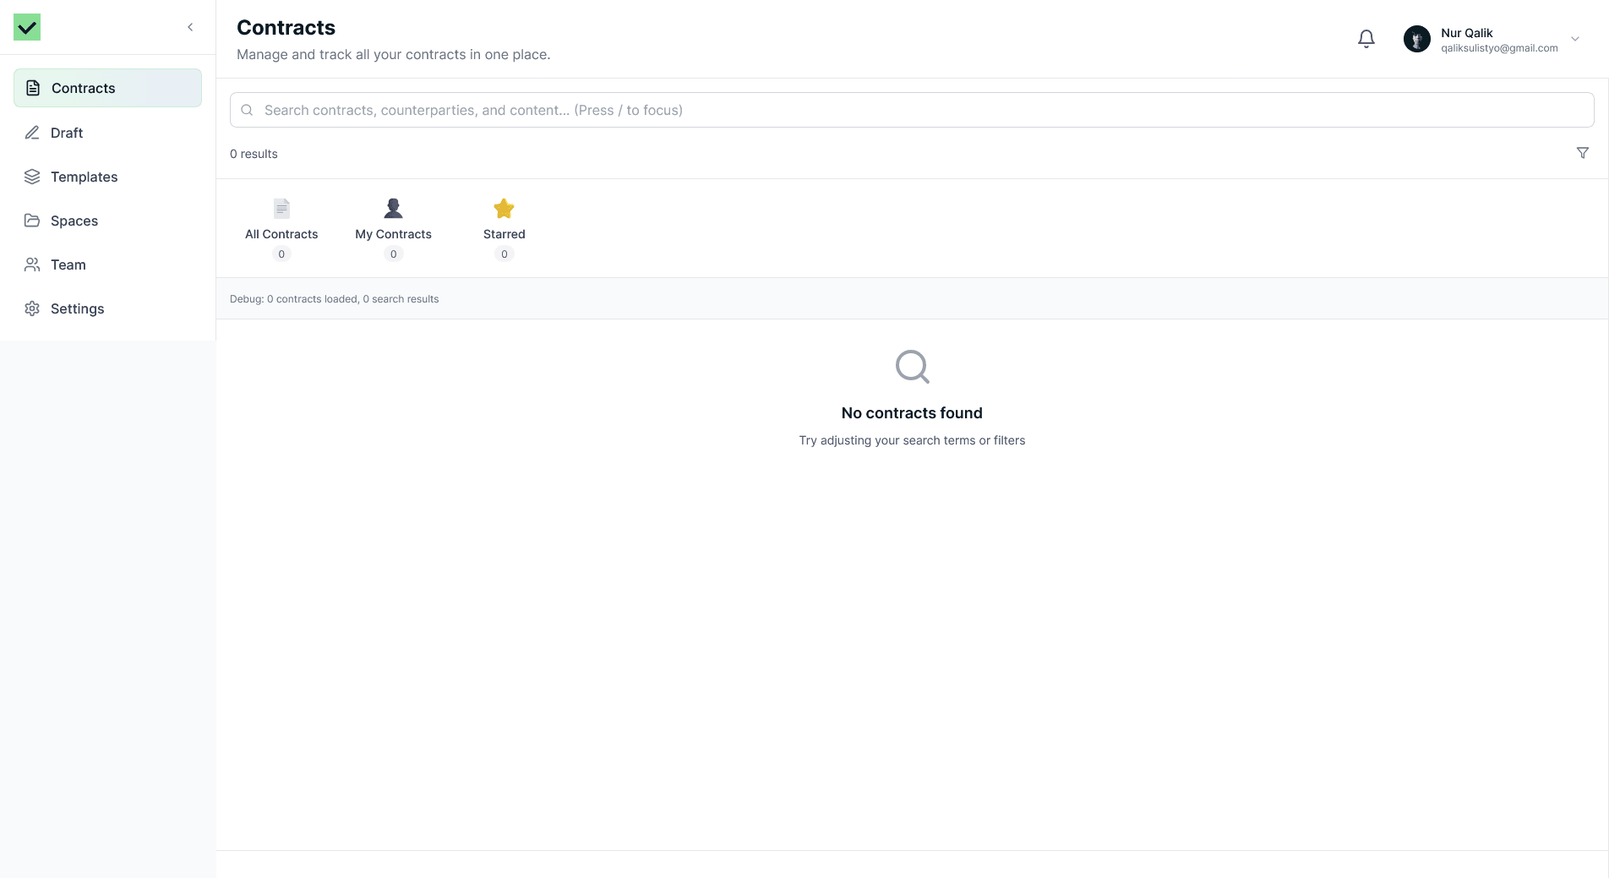Switch to the All Contracts tab label
The image size is (1609, 878).
click(281, 234)
